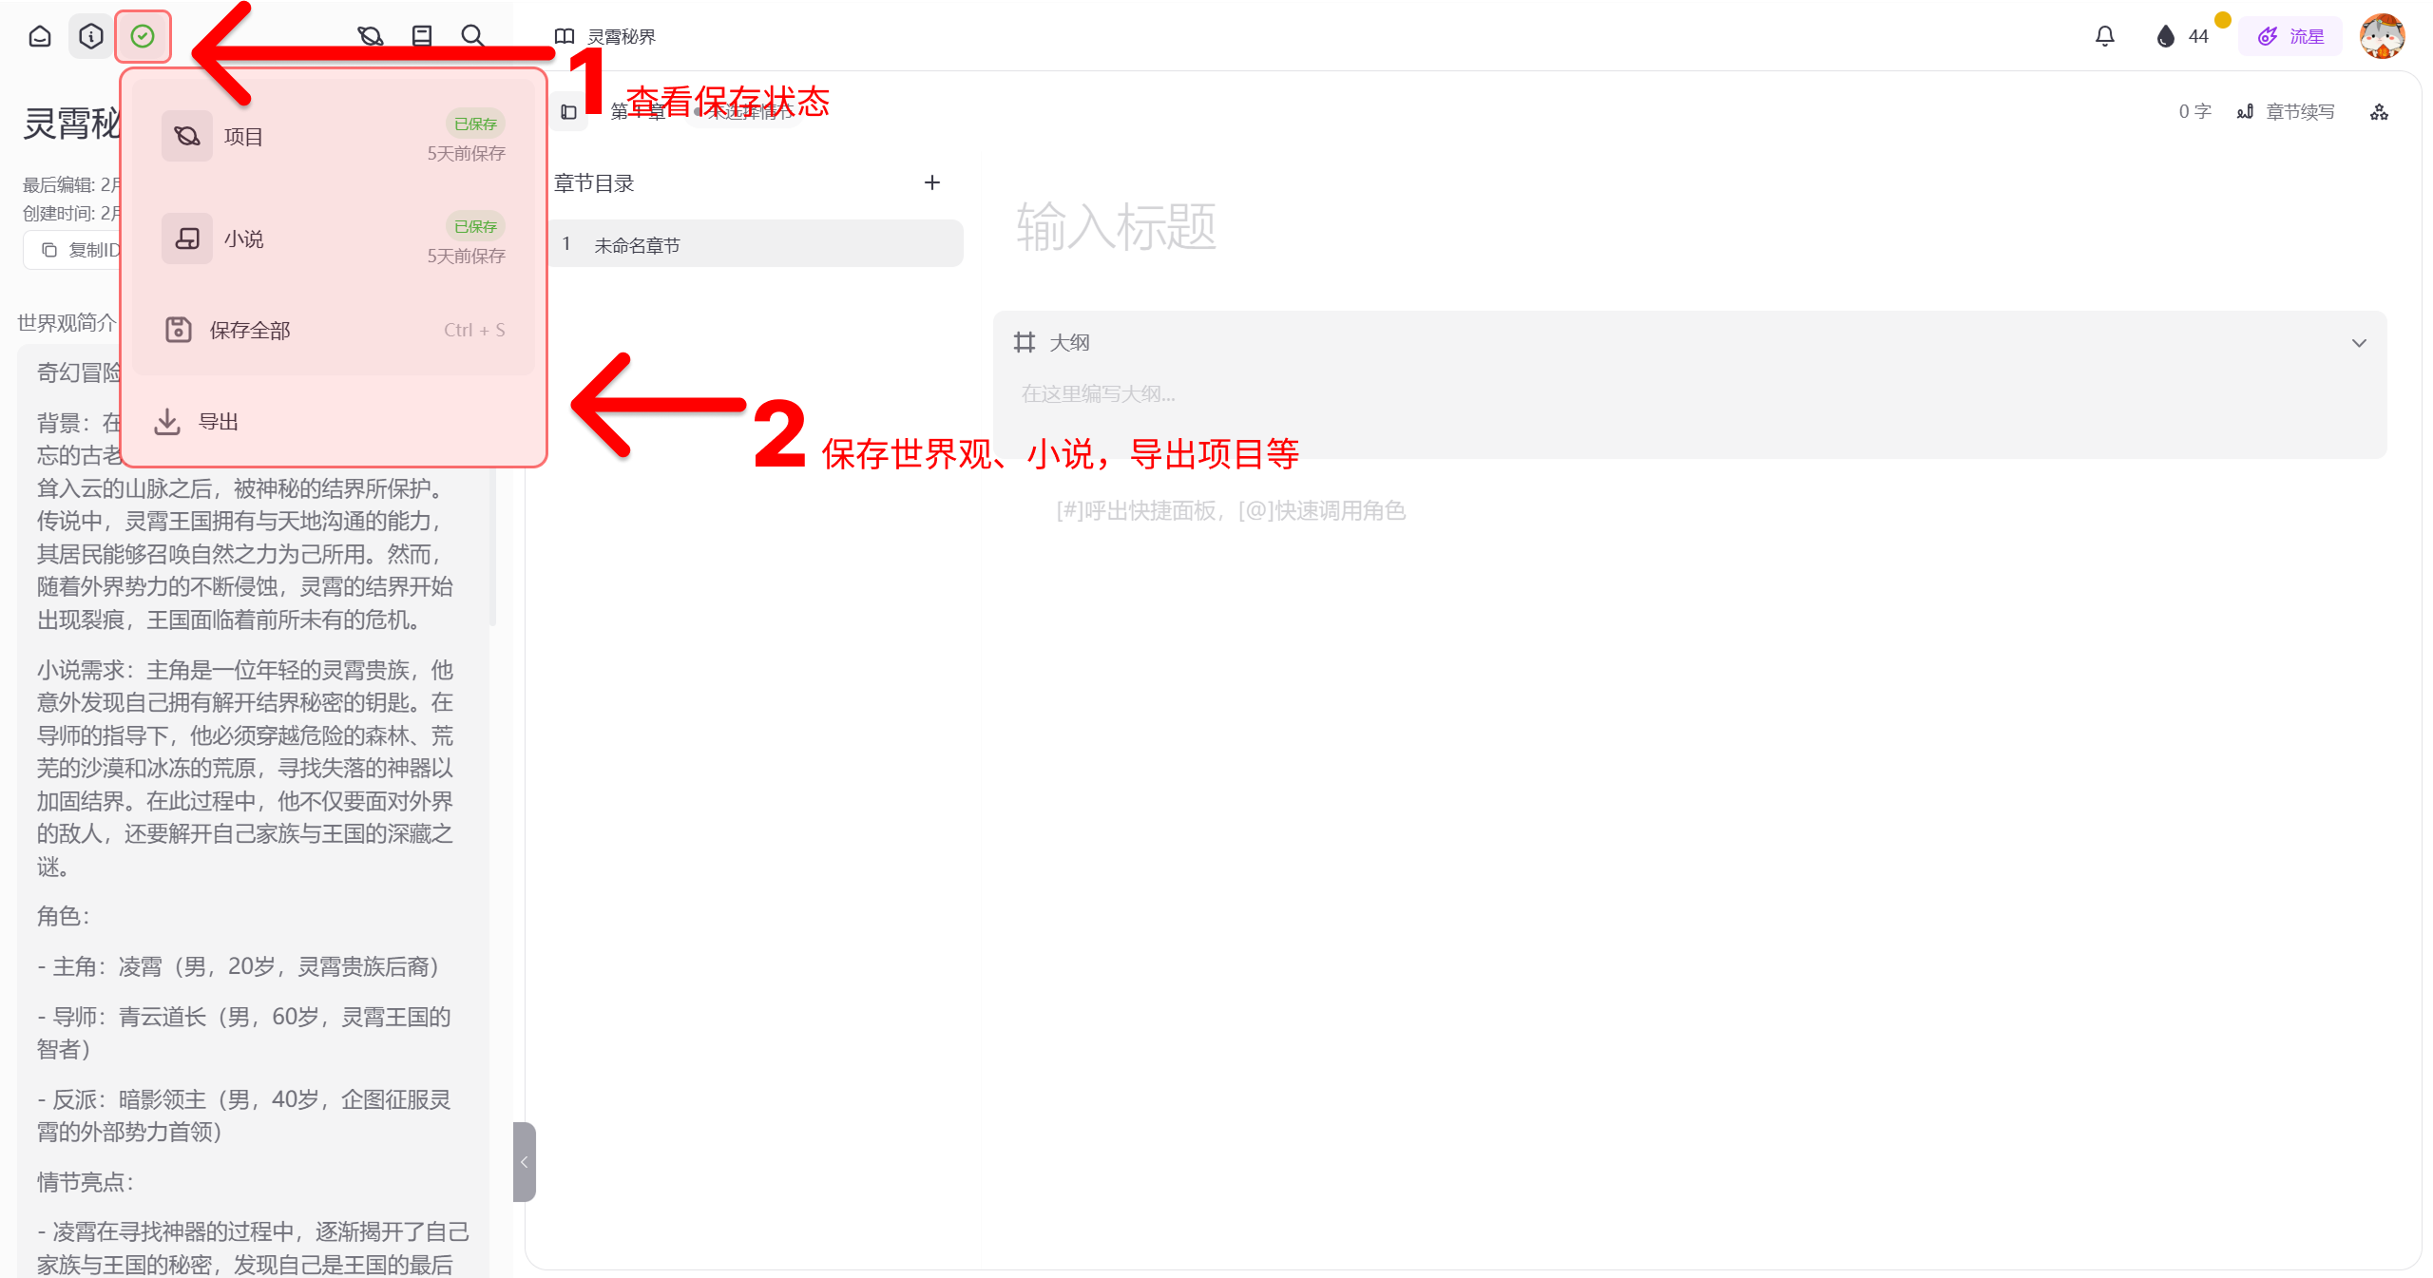Click the 章节续写 button
The height and width of the screenshot is (1278, 2433).
[x=2287, y=112]
